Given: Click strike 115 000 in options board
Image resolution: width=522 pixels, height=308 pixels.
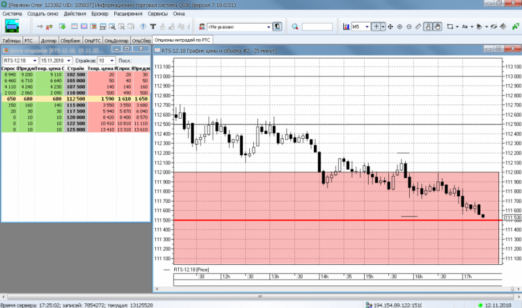Looking at the screenshot, I should [76, 105].
